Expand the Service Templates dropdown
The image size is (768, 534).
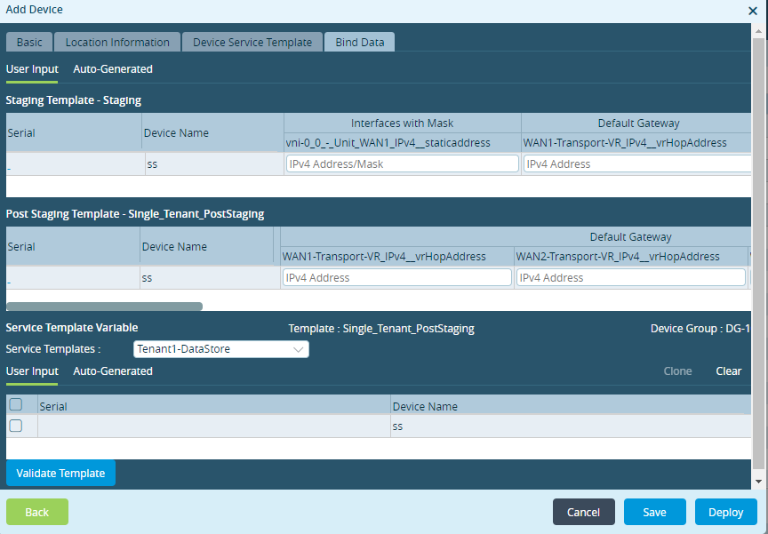(220, 349)
